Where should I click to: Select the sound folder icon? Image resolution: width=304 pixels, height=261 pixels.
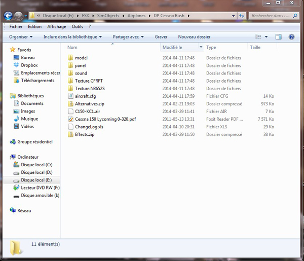click(70, 73)
